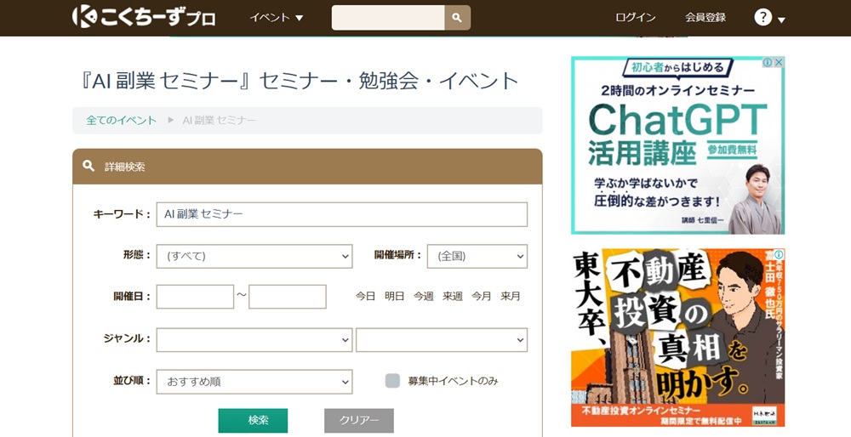
Task: Click the こくちーずプロ logo
Action: [x=144, y=17]
